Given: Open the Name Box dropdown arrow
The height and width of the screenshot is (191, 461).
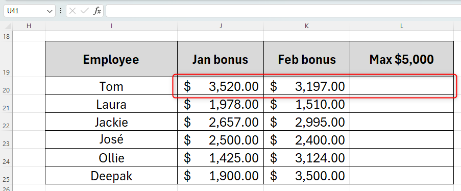Looking at the screenshot, I should [49, 11].
